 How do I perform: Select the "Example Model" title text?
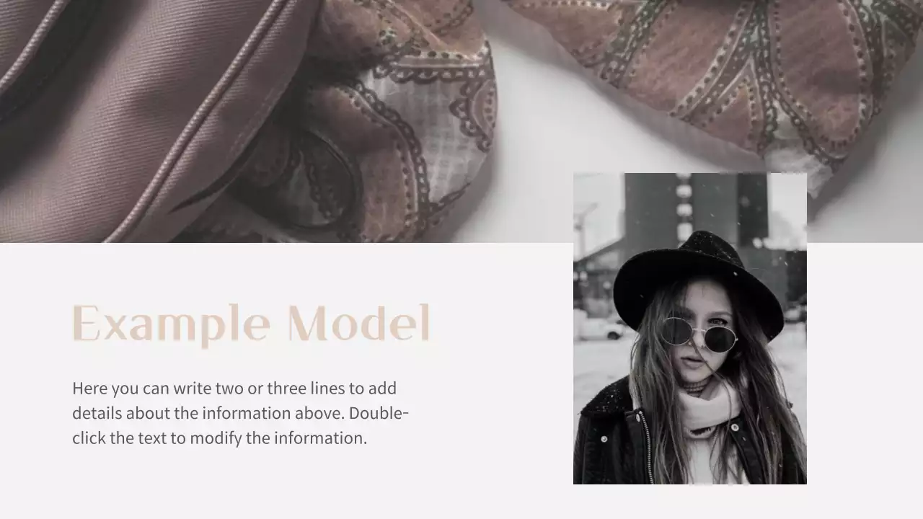click(x=251, y=324)
